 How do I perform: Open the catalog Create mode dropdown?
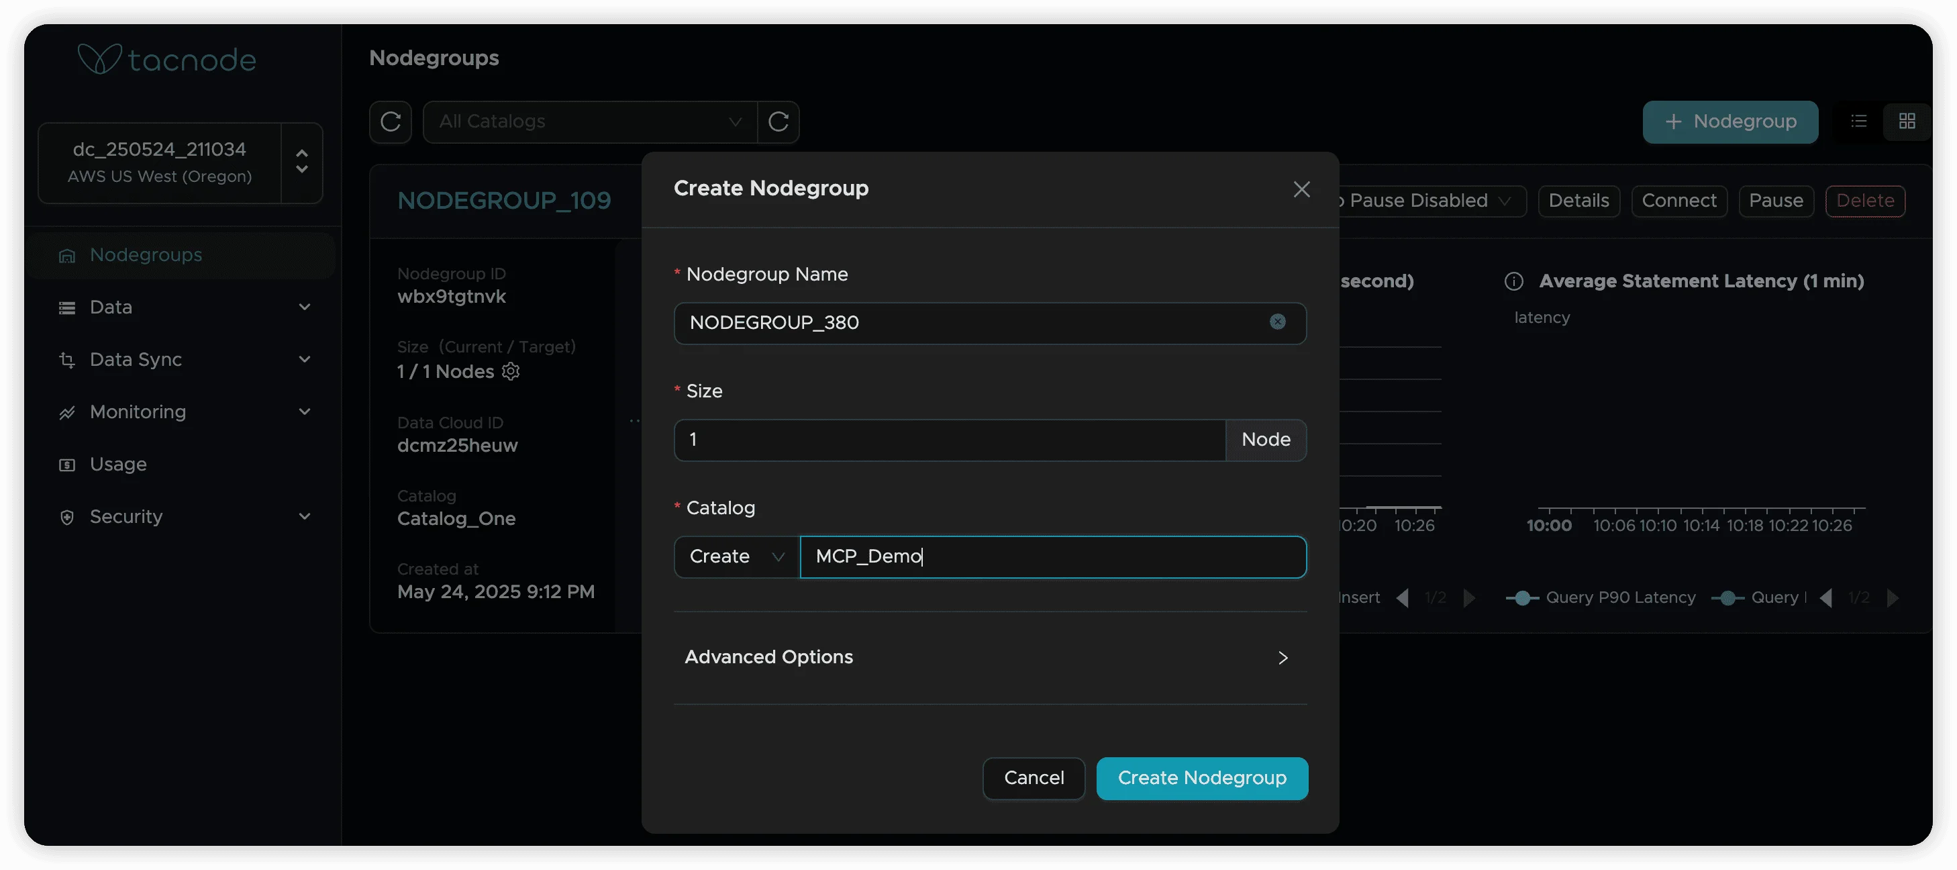coord(736,557)
